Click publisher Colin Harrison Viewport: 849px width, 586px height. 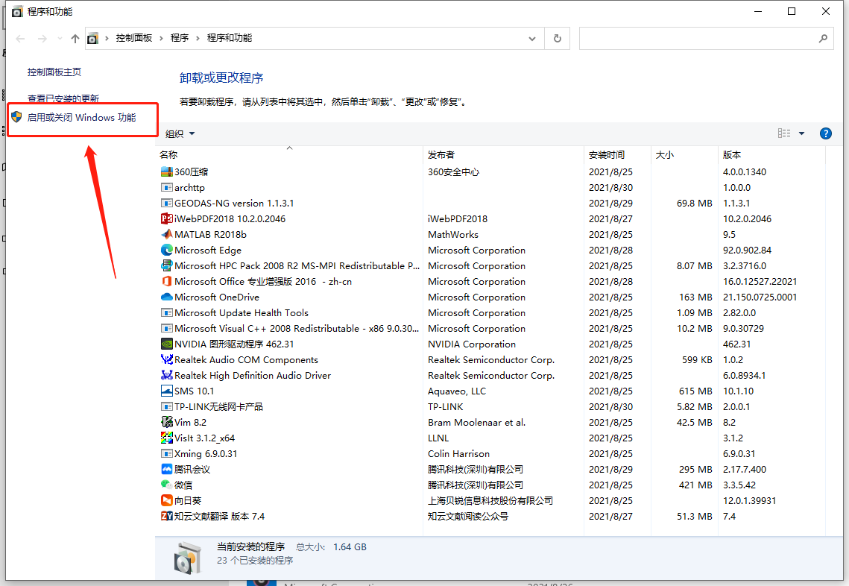(x=458, y=454)
